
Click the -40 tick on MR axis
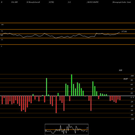pos(132,106)
